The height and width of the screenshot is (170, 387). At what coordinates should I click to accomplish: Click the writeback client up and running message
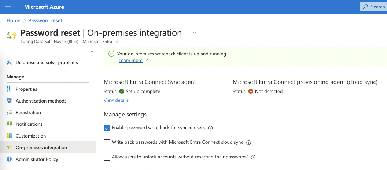point(172,54)
